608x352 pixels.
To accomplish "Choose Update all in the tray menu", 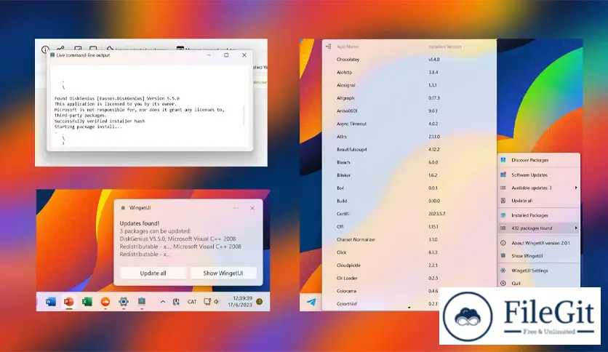I will 539,201.
